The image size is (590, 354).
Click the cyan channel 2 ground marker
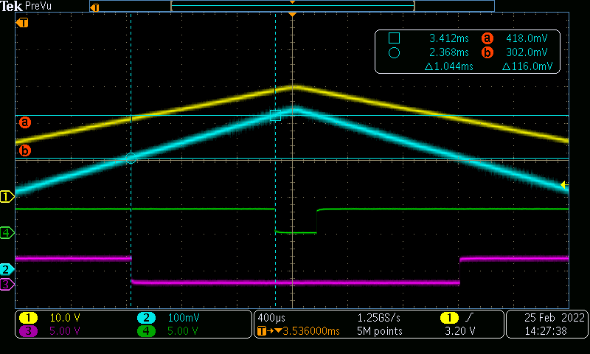(7, 269)
